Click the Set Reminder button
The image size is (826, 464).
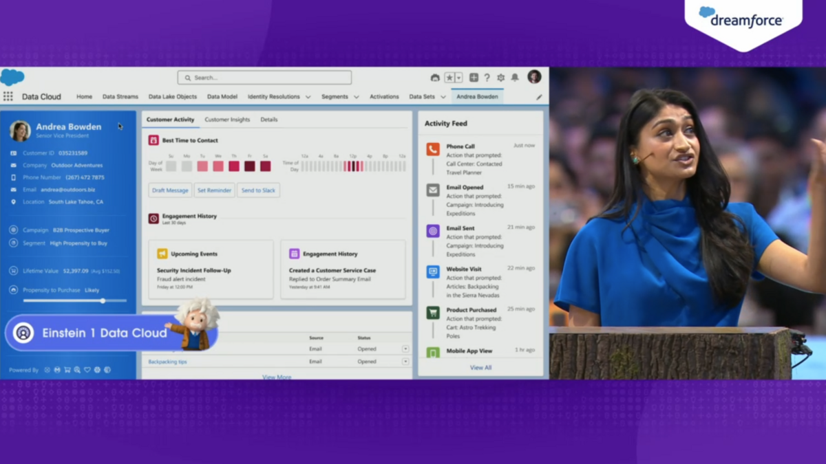(x=214, y=190)
